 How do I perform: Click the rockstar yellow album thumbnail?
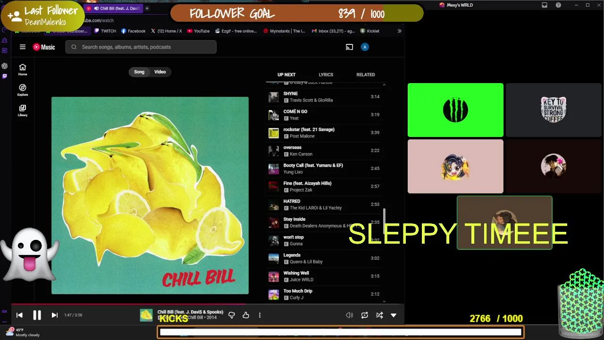pos(274,133)
